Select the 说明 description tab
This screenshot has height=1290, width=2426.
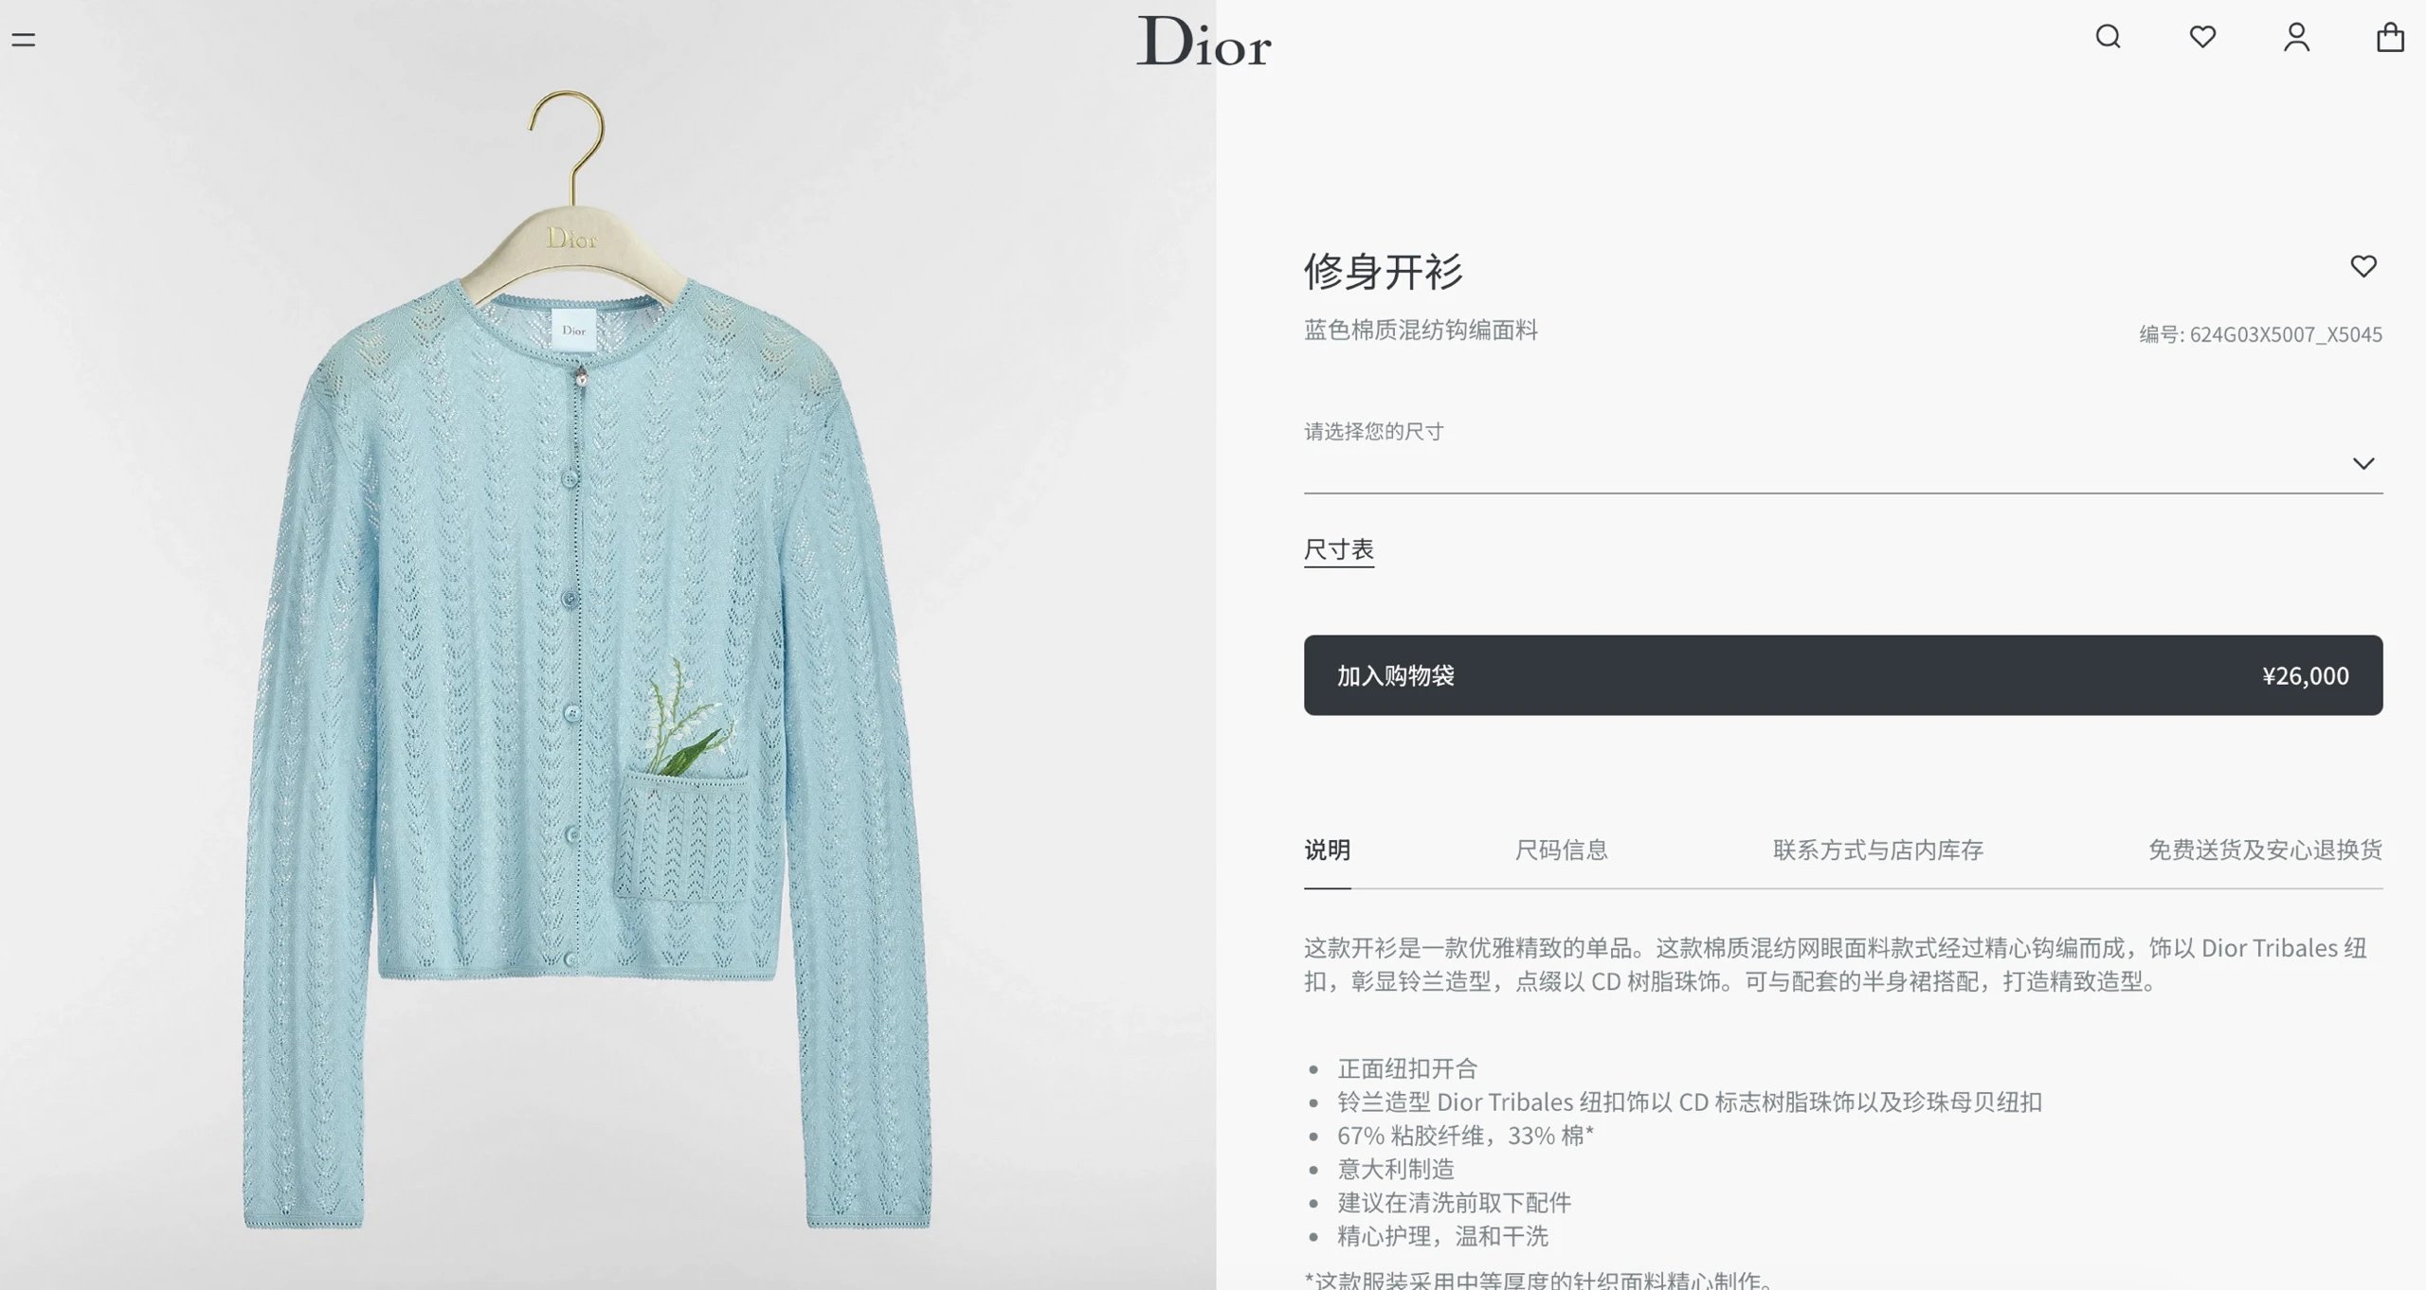(x=1327, y=850)
